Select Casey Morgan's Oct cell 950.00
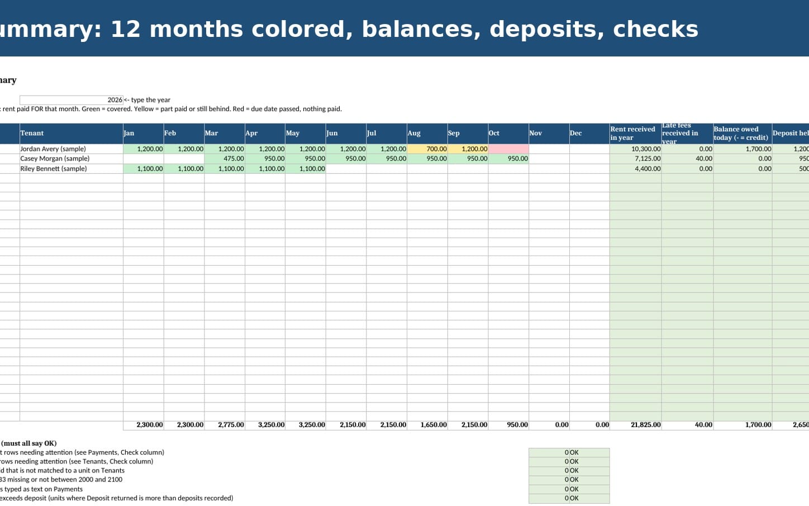Image resolution: width=809 pixels, height=506 pixels. click(508, 159)
